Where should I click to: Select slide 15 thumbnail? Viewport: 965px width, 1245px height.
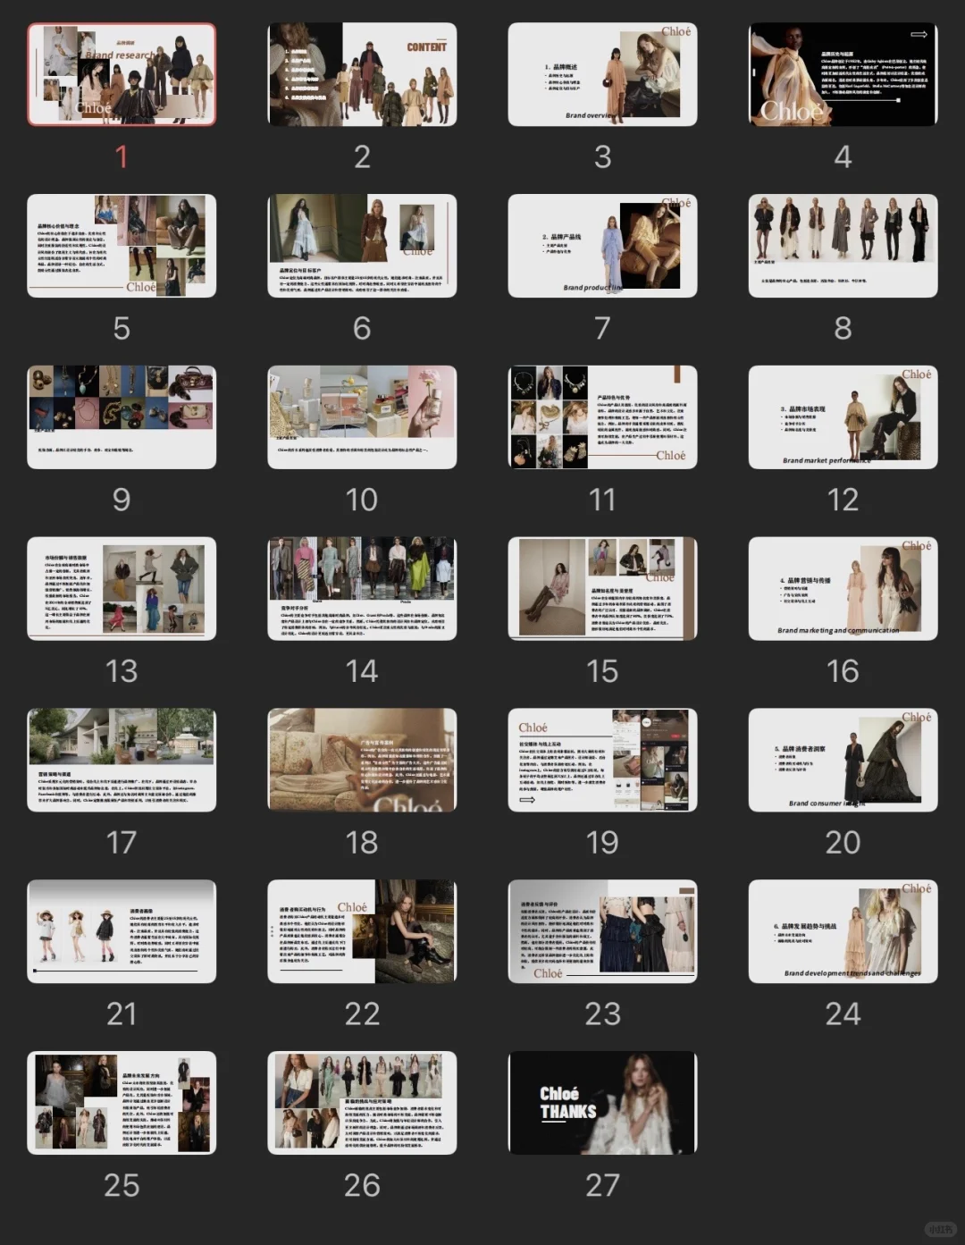point(602,588)
